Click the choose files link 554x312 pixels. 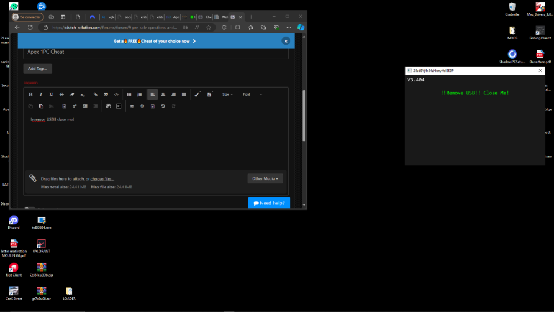point(102,179)
